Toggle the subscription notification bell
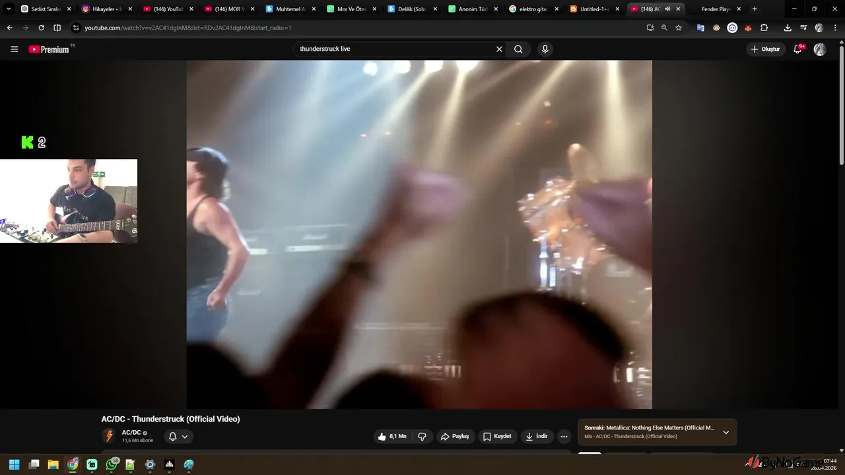This screenshot has height=475, width=845. 172,436
